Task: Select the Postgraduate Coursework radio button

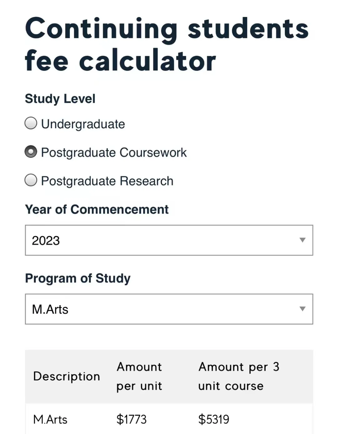Action: click(x=31, y=152)
